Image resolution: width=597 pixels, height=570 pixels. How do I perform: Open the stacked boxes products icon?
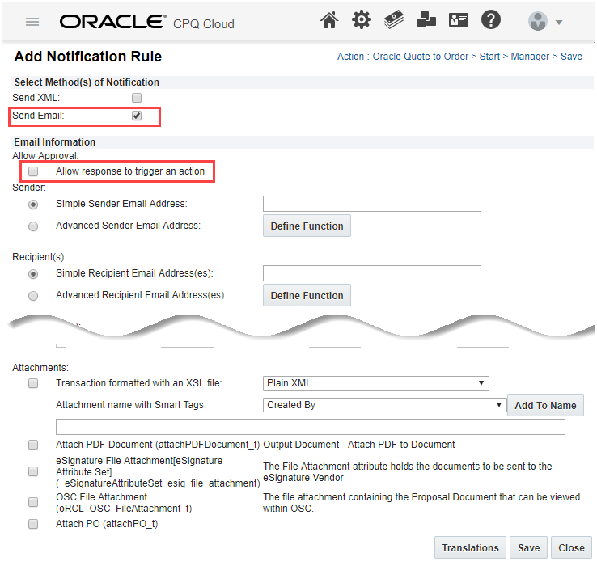point(426,19)
